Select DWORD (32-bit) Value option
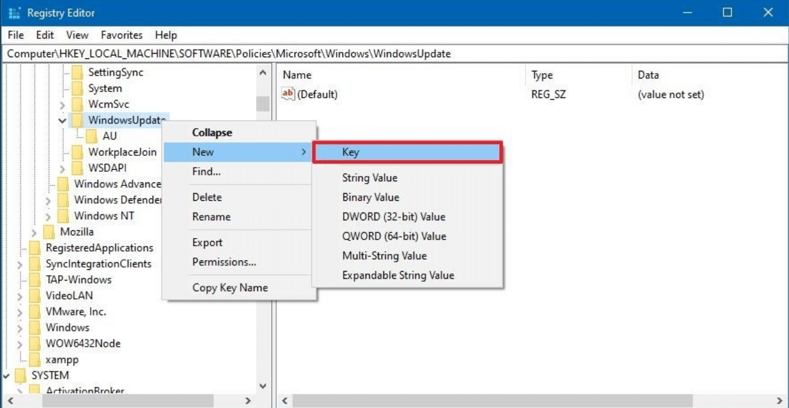The image size is (789, 408). click(393, 217)
